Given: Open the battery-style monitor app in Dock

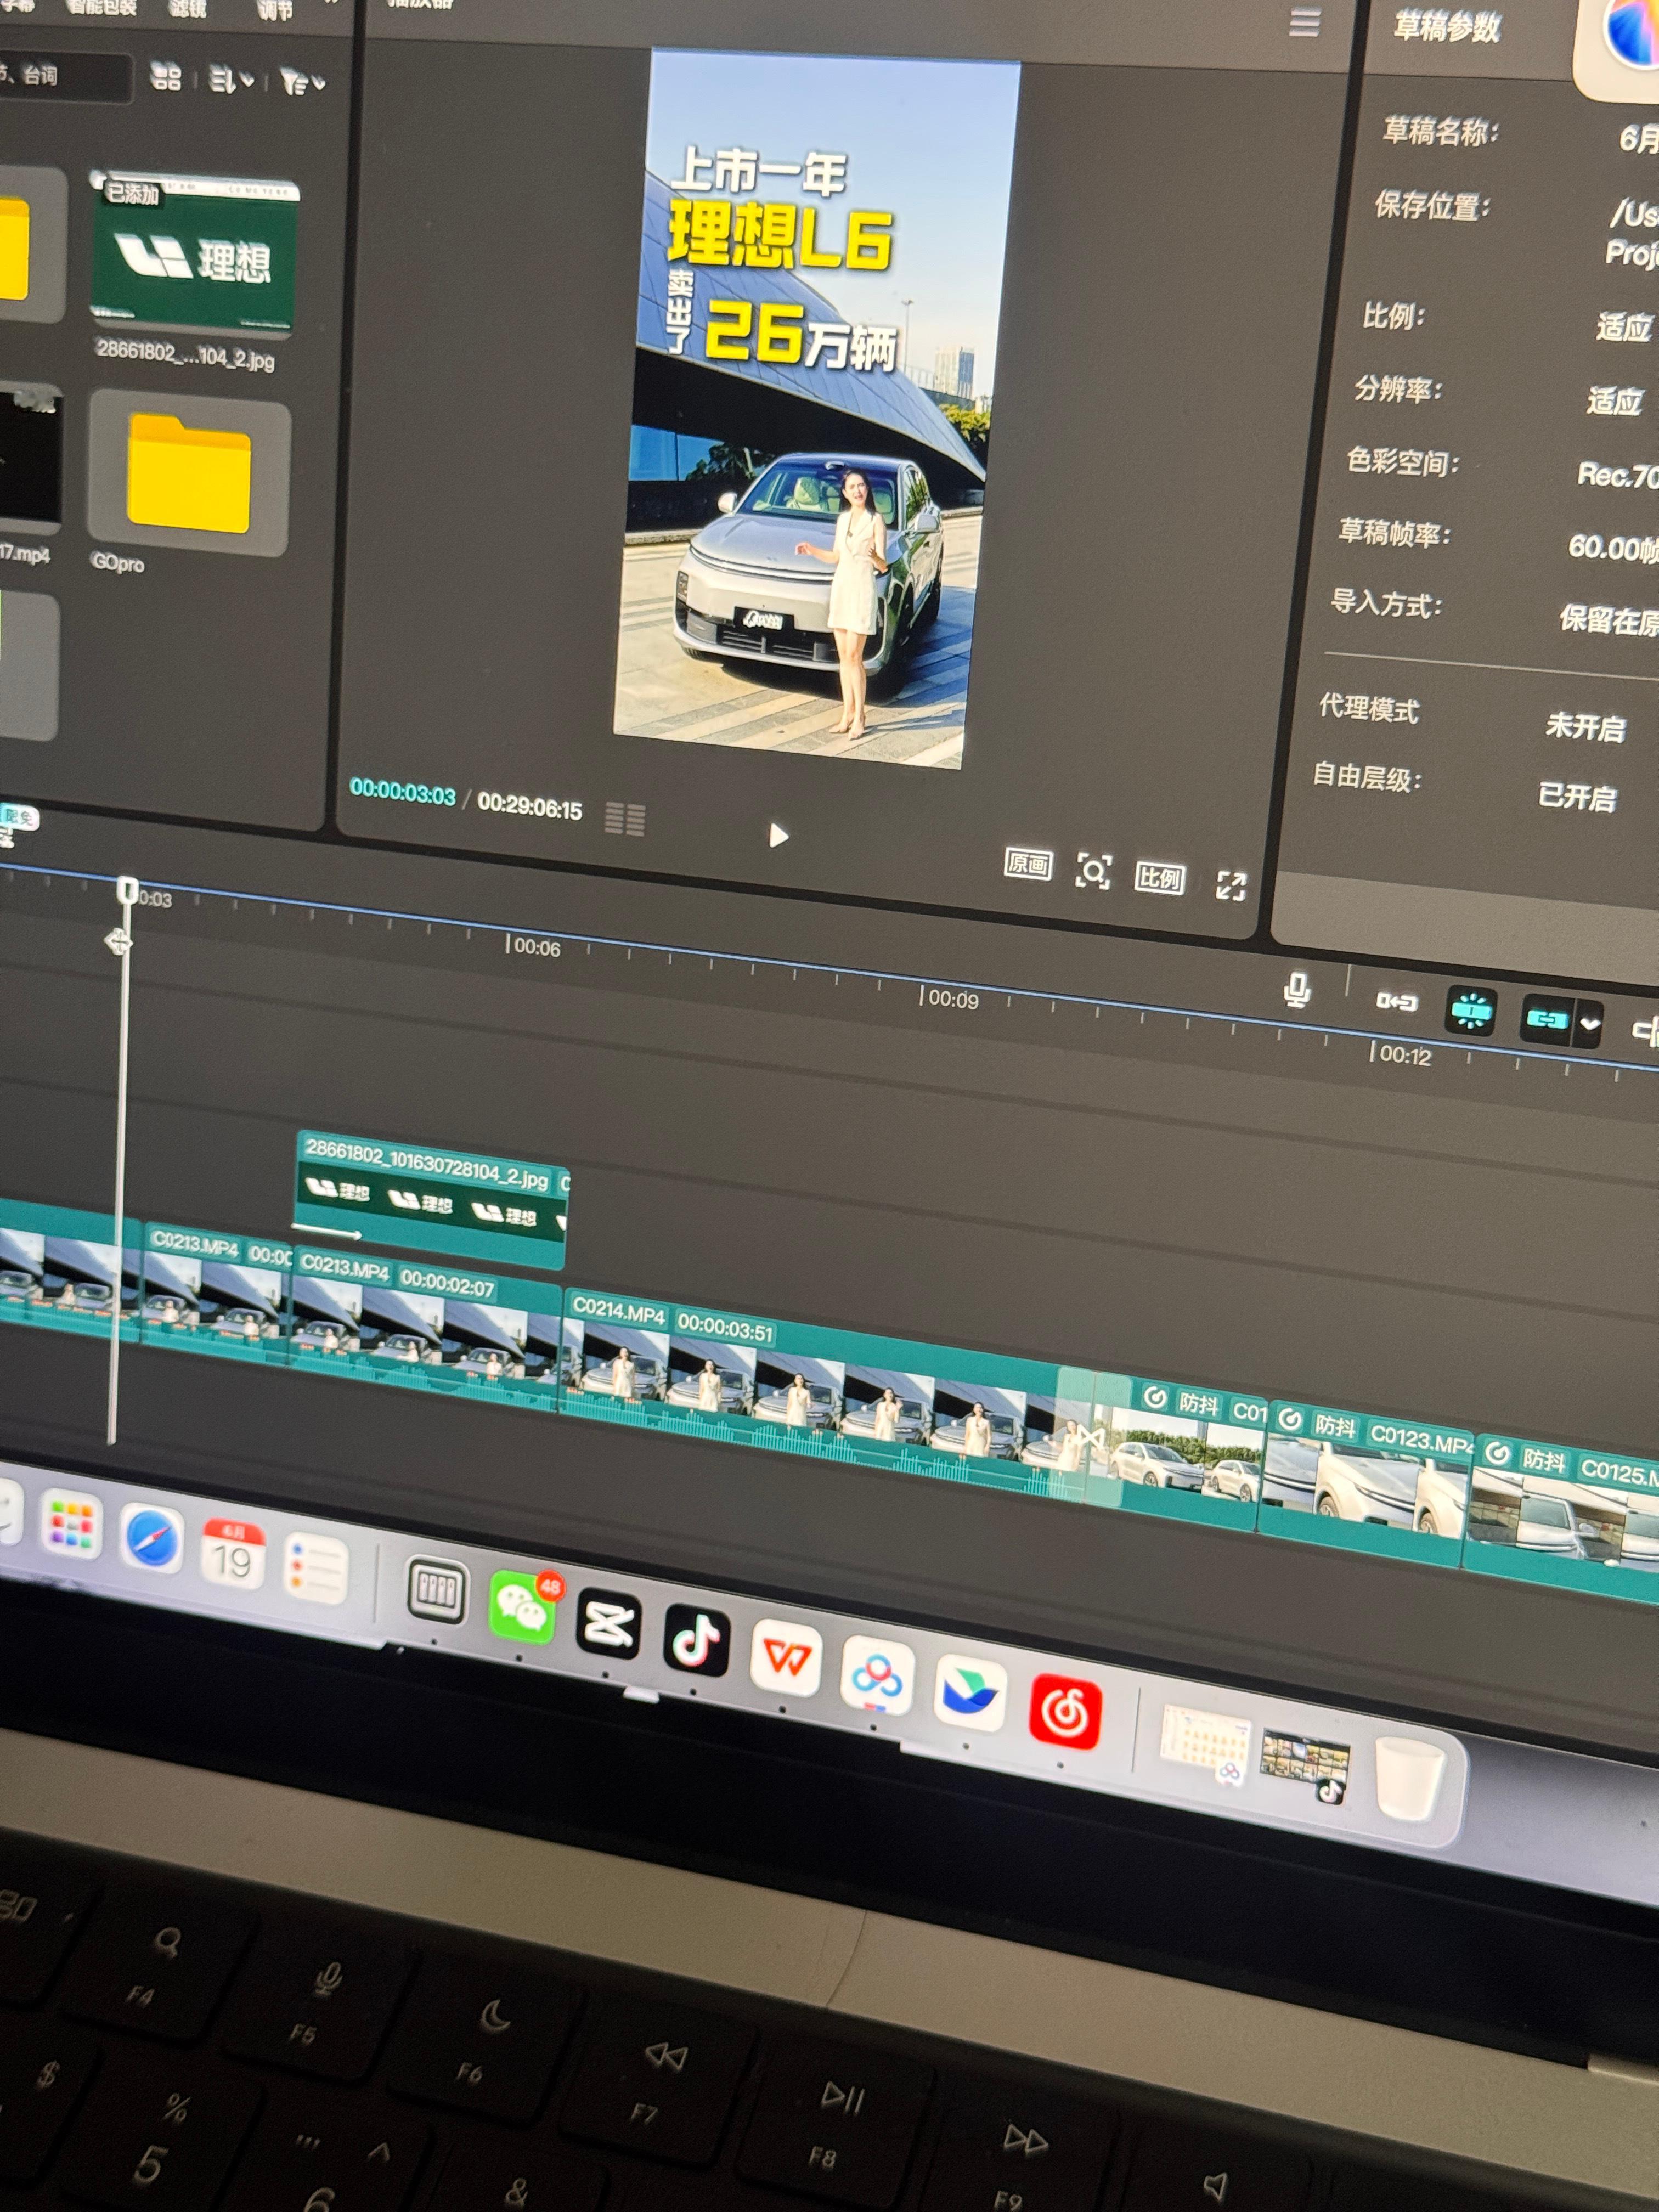Looking at the screenshot, I should 437,1590.
